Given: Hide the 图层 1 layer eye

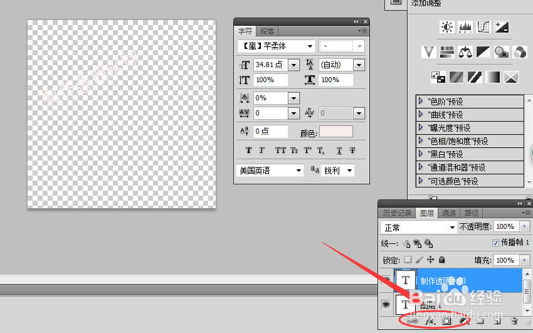Looking at the screenshot, I should (x=386, y=304).
